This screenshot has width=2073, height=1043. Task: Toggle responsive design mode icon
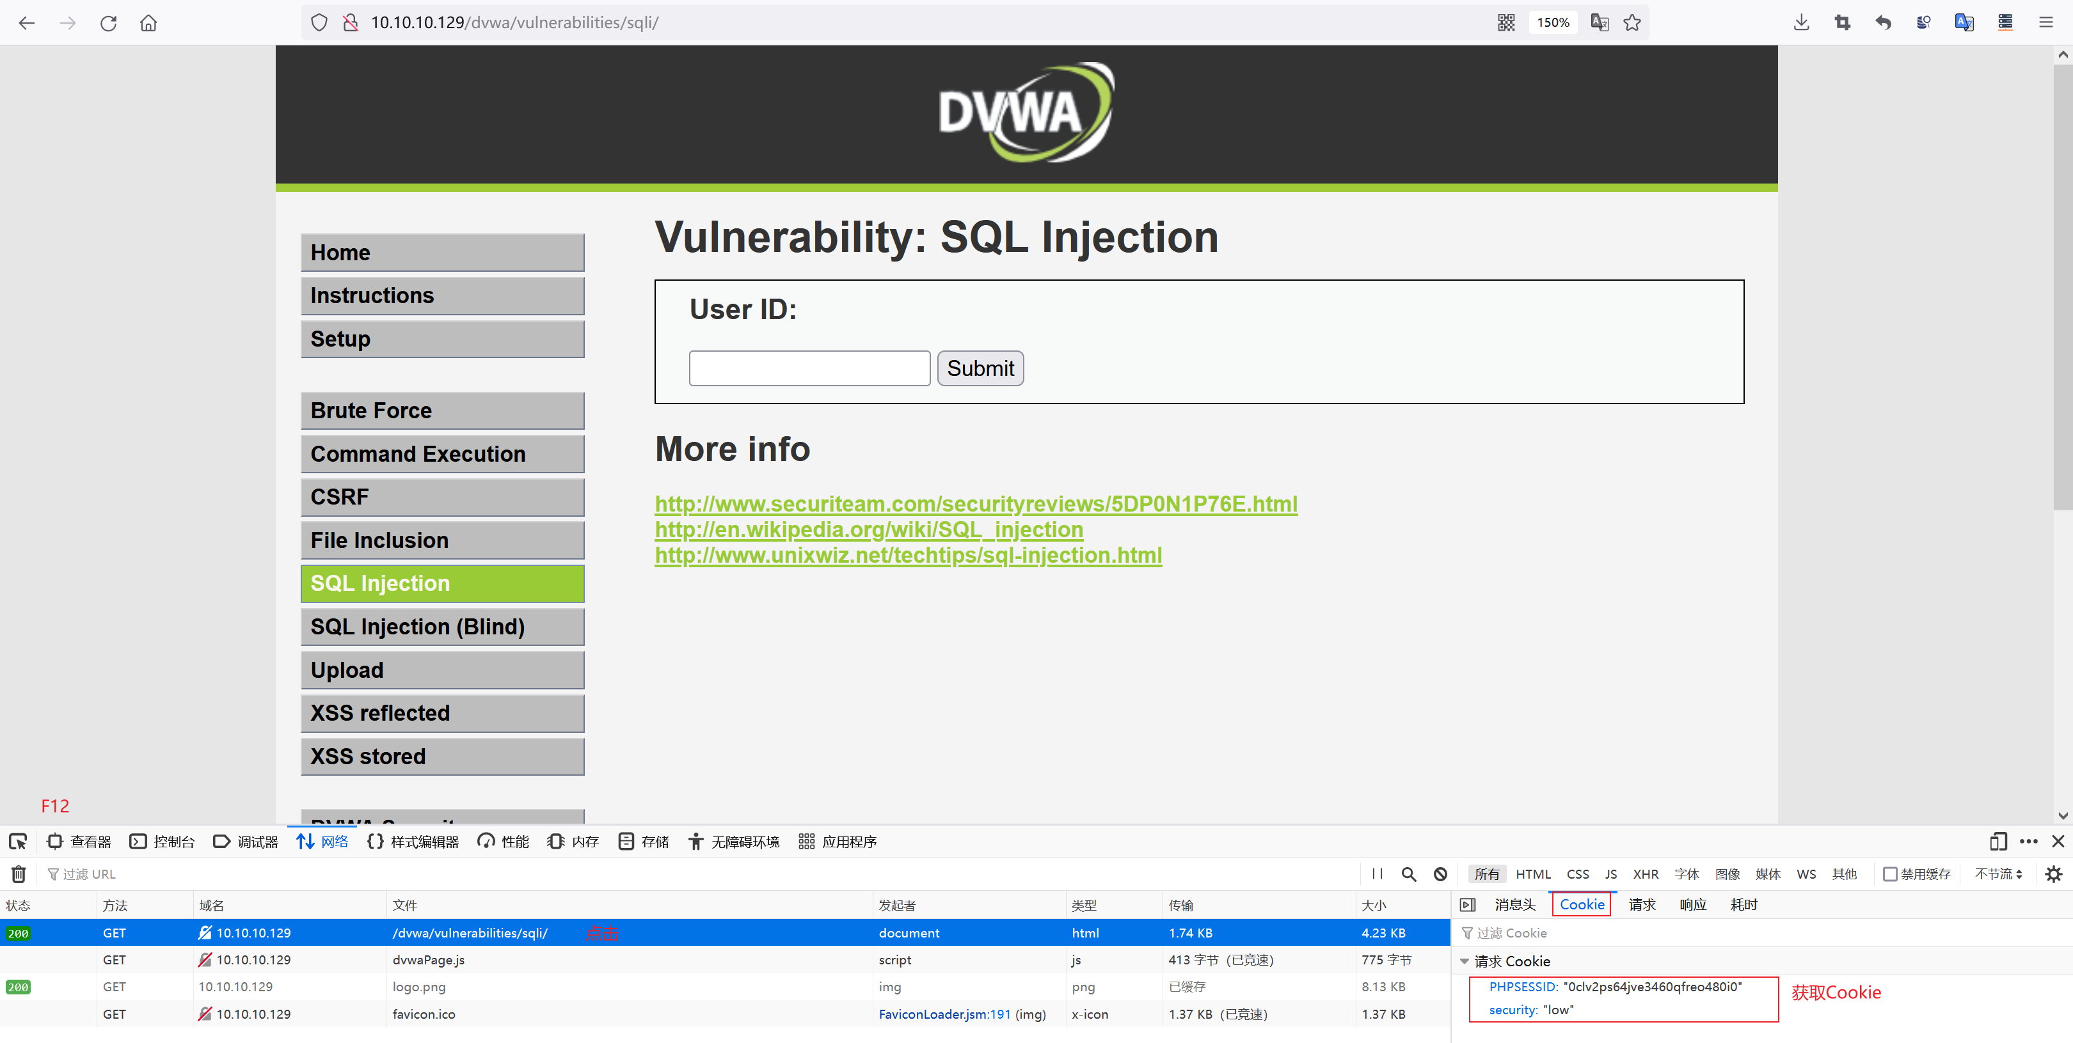point(1998,842)
